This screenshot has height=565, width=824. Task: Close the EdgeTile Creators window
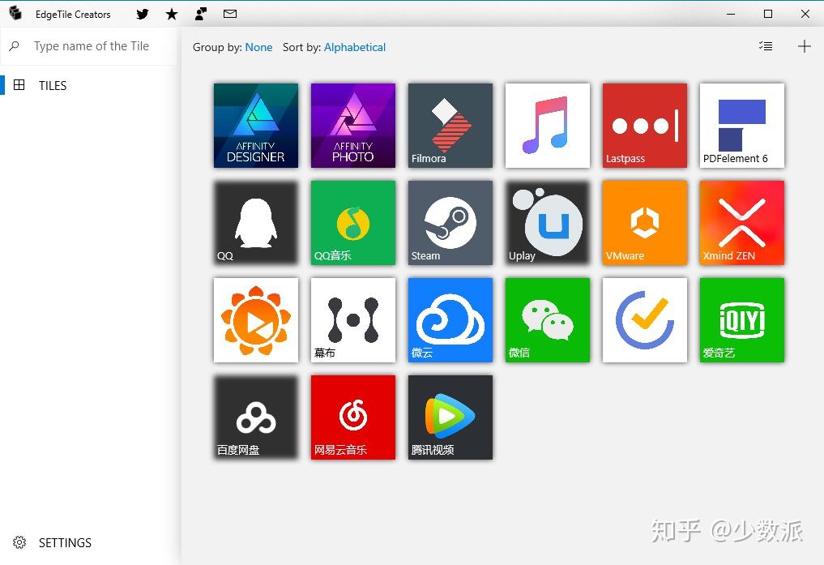(805, 15)
